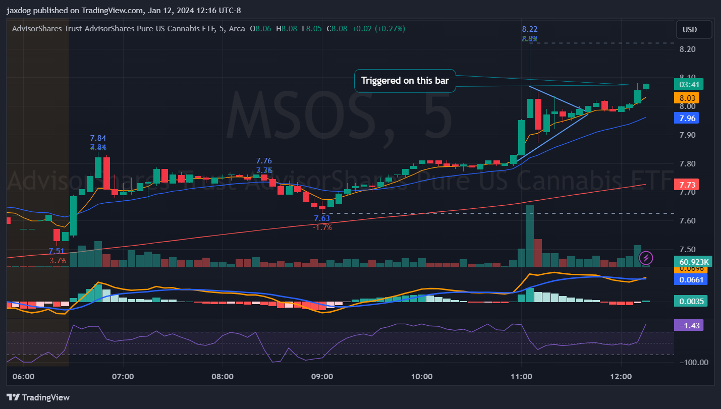721x409 pixels.
Task: Click the 09:00 time axis label
Action: coord(322,377)
